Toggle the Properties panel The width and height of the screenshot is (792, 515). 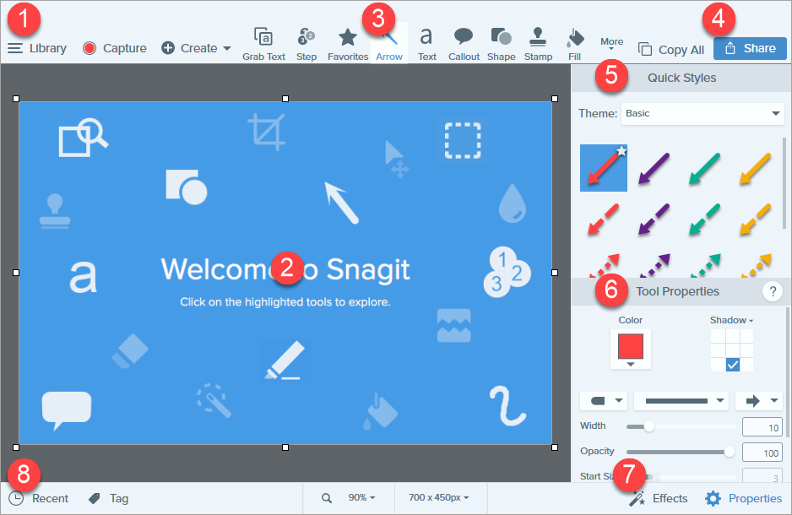(x=744, y=498)
